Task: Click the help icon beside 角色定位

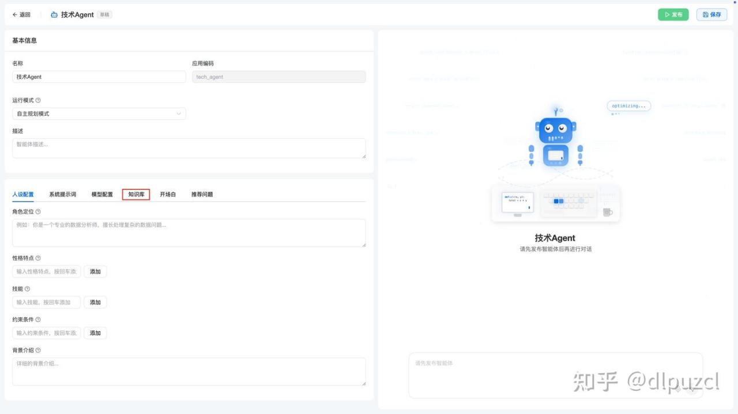Action: [x=38, y=212]
